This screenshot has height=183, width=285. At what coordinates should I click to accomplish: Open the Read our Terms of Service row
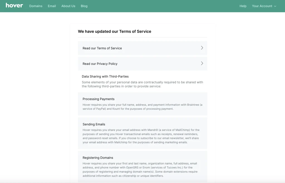(142, 48)
